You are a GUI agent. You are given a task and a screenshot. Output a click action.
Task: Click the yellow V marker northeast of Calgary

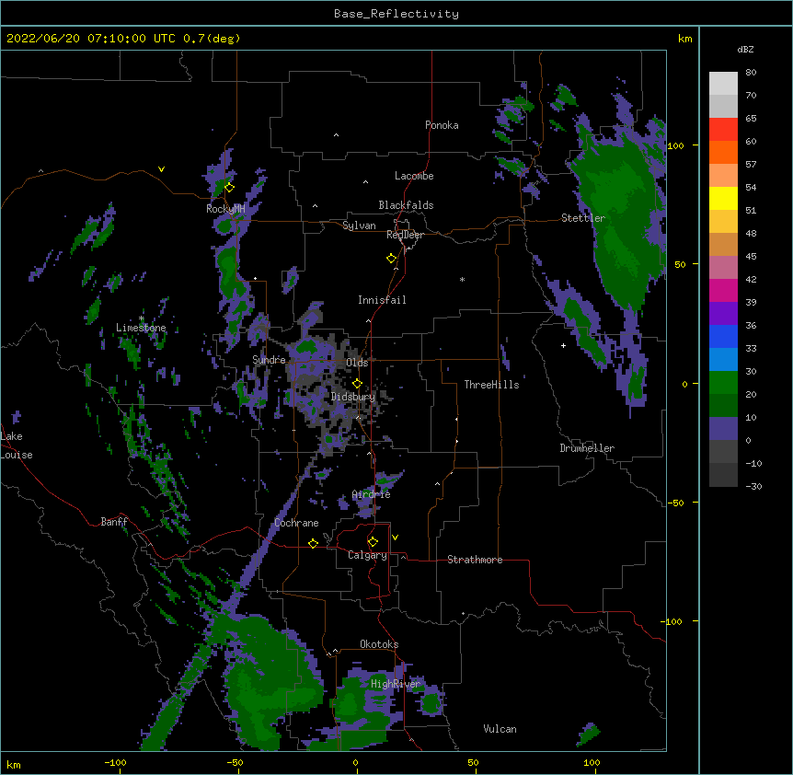[395, 538]
